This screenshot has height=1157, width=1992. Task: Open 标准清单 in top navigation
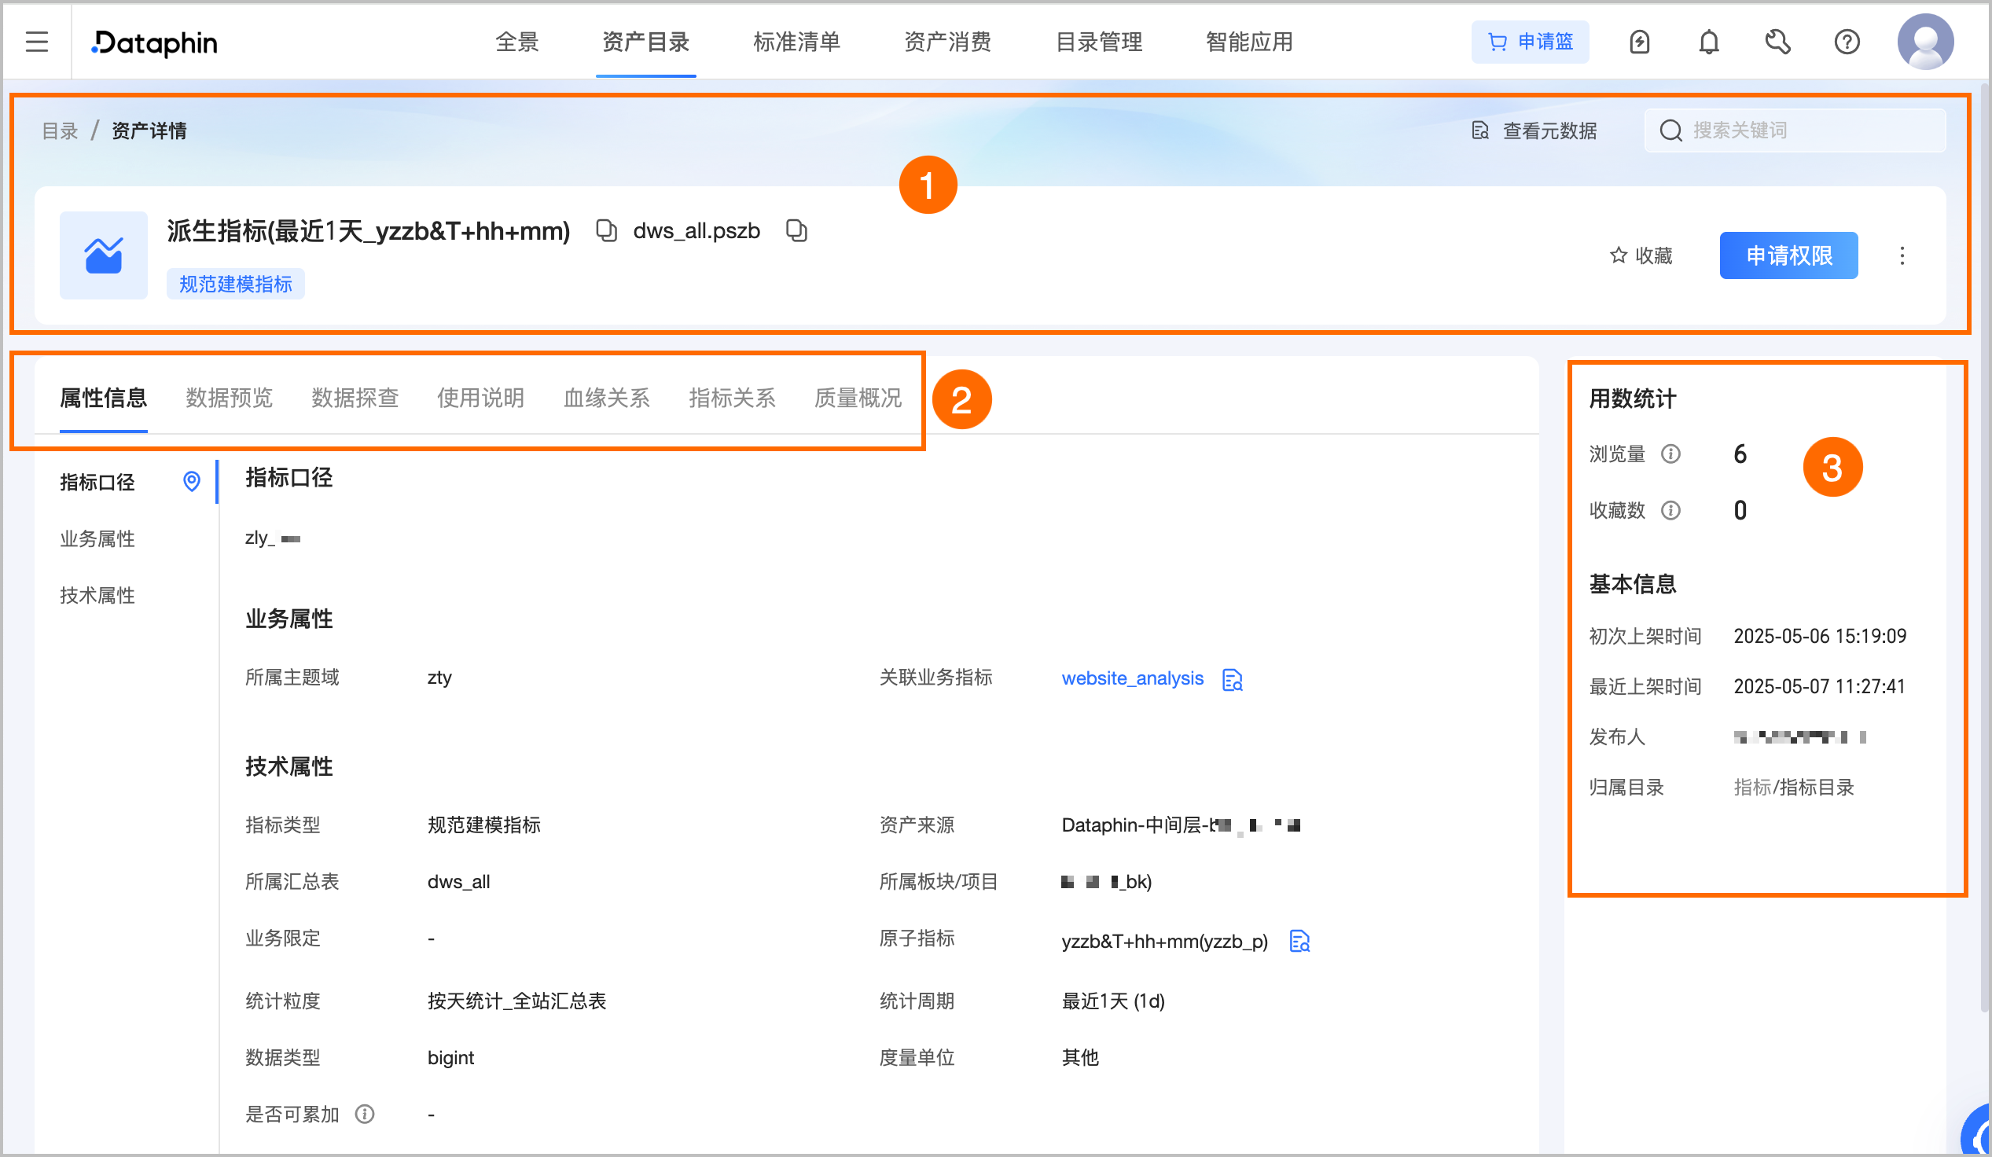point(796,42)
